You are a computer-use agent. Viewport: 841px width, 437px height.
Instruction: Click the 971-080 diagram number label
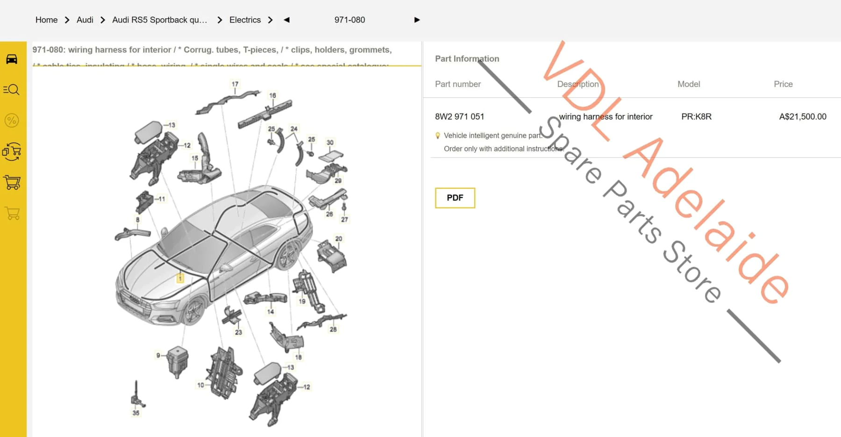point(350,20)
